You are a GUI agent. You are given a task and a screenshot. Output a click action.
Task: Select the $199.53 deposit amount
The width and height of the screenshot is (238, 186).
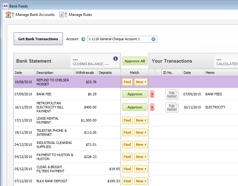[113, 181]
